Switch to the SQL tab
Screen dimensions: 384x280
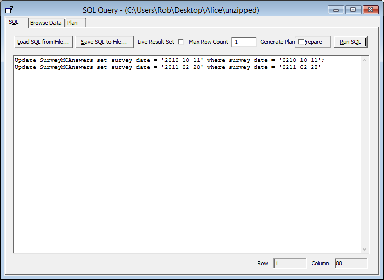pyautogui.click(x=14, y=22)
